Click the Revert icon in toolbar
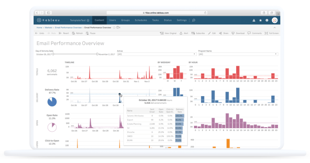Screen dimensions: 310x163 (x=60, y=33)
